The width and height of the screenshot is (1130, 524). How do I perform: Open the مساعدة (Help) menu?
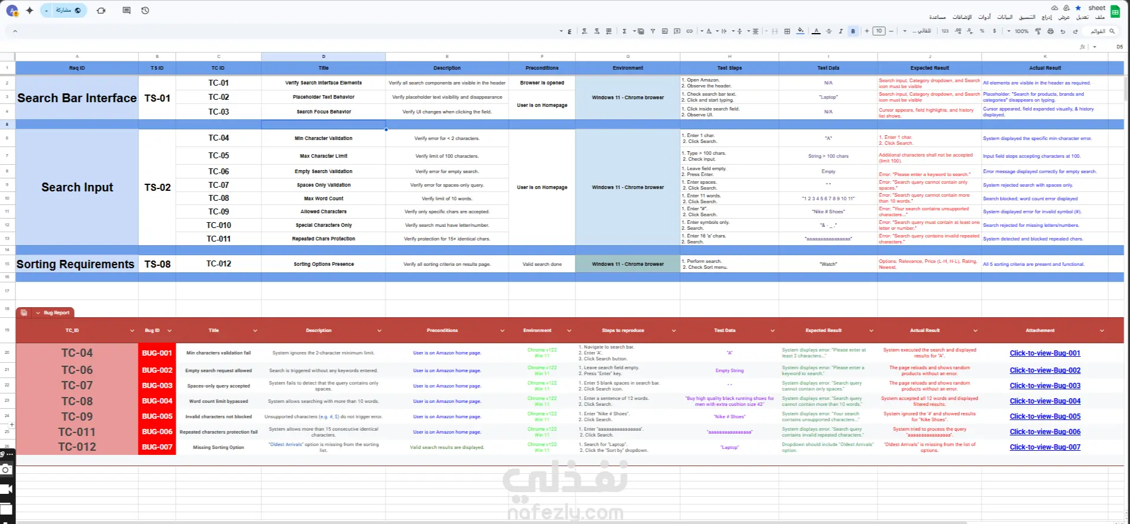[x=937, y=17]
